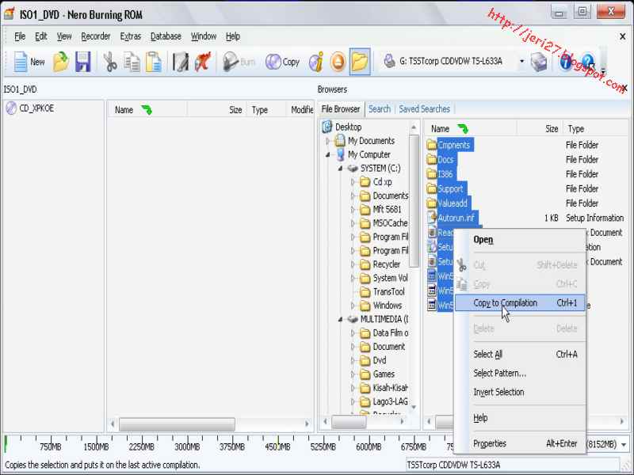634x475 pixels.
Task: Sort compilation list by Name column
Action: click(147, 110)
